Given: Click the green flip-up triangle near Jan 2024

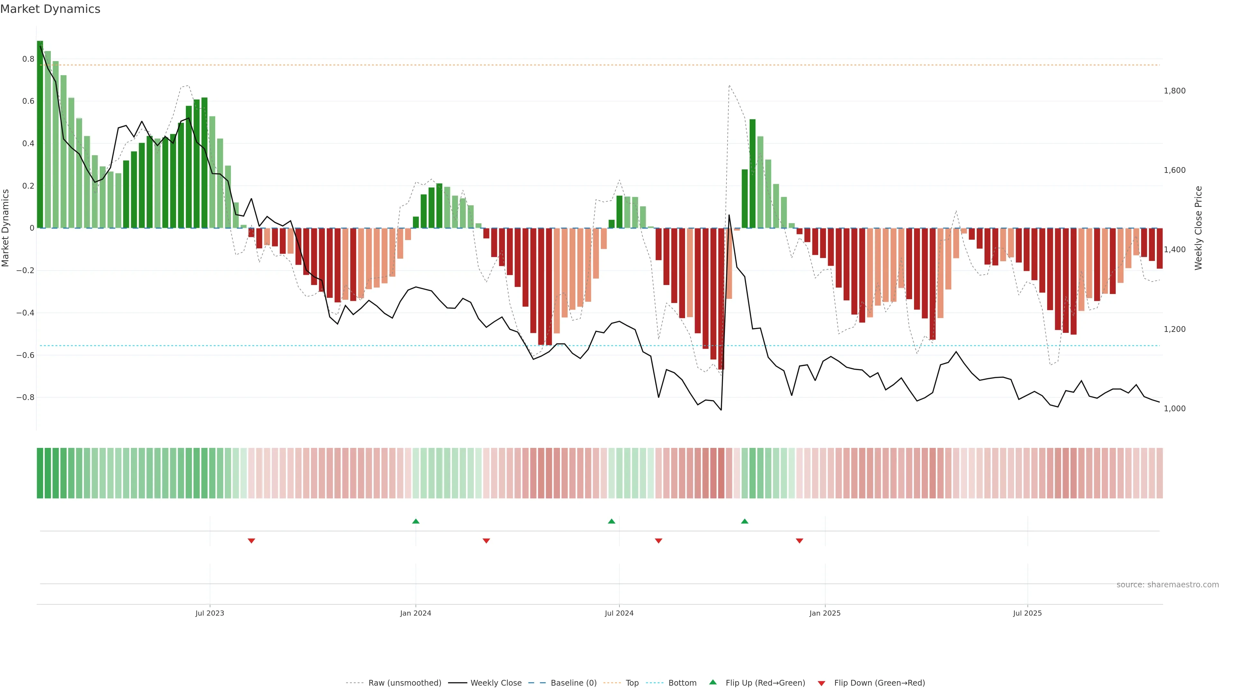Looking at the screenshot, I should pyautogui.click(x=416, y=521).
